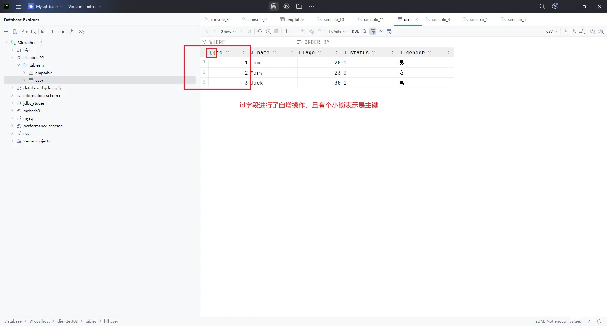Image resolution: width=607 pixels, height=326 pixels.
Task: Open Version control menu
Action: (x=84, y=6)
